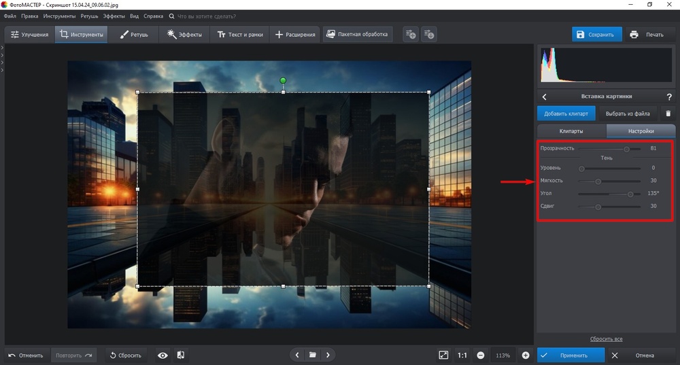
Task: Open the Инструменты menu in menu bar
Action: coord(59,16)
